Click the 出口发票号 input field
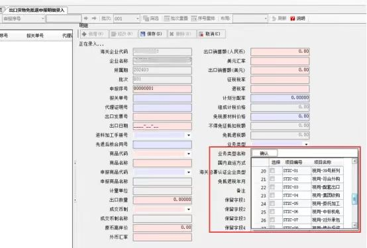Viewport: 367px width, 248px height. 162,116
